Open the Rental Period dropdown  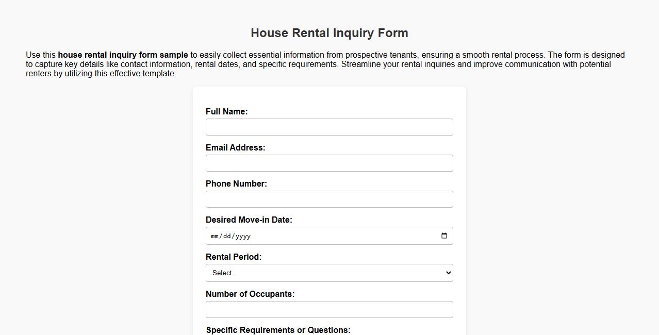(329, 273)
